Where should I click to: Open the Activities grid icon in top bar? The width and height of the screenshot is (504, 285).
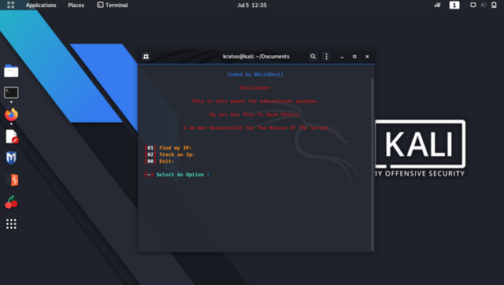click(x=10, y=5)
